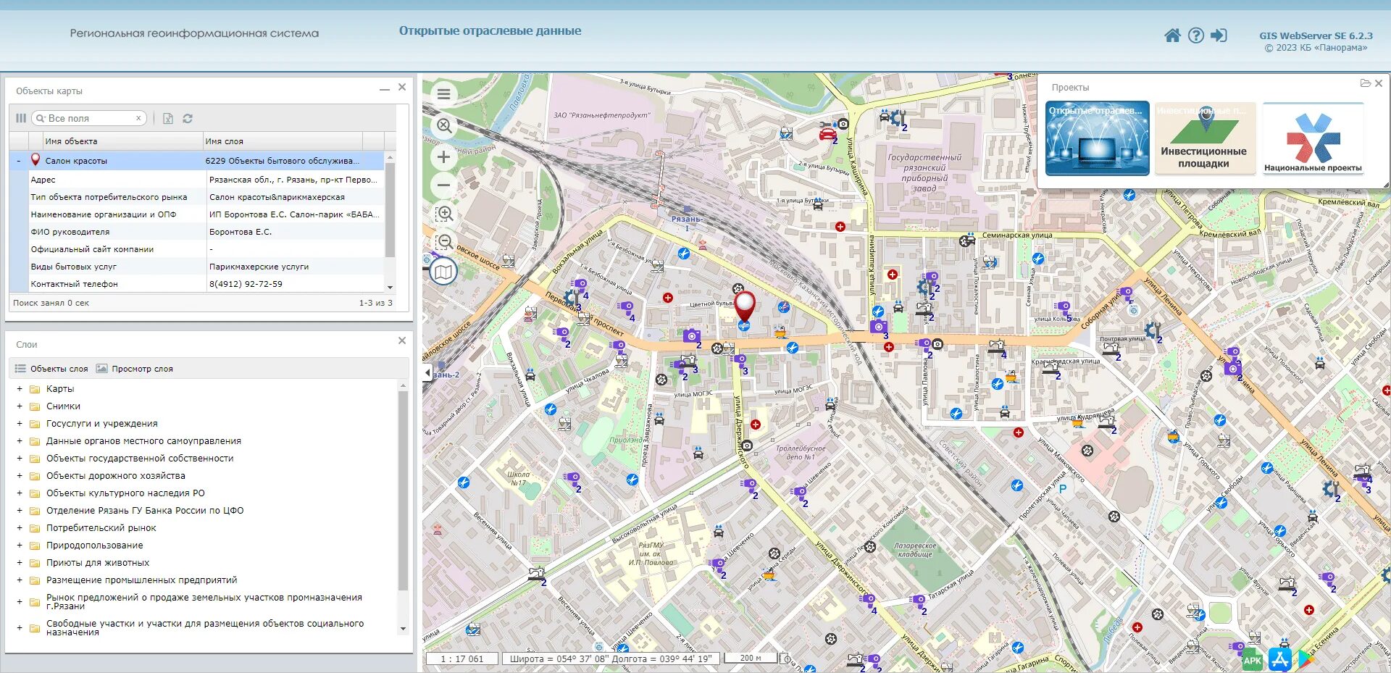The width and height of the screenshot is (1391, 673).
Task: Click the GIS WebServer SE 6.2.3 link
Action: (x=1316, y=35)
